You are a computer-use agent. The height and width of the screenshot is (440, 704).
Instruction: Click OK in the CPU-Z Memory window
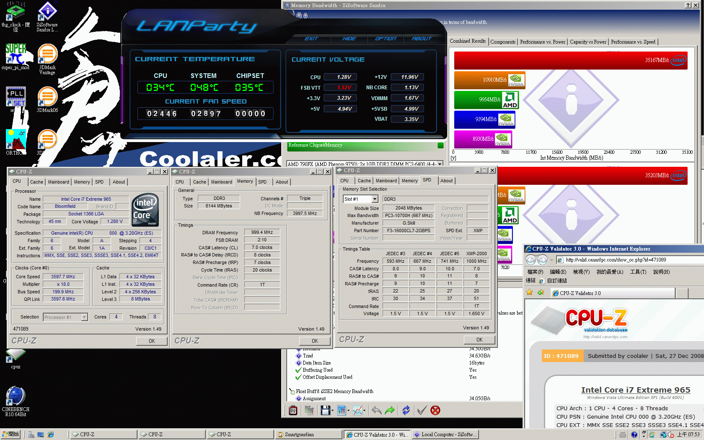pyautogui.click(x=315, y=341)
